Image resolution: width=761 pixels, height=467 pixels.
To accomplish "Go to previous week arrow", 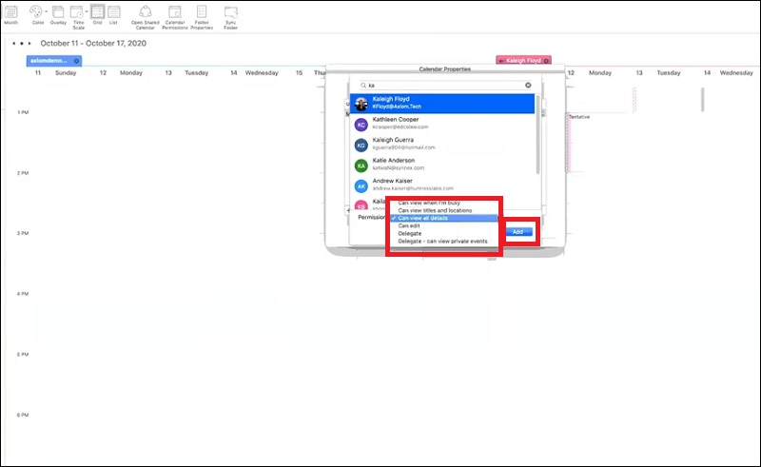I will click(13, 43).
